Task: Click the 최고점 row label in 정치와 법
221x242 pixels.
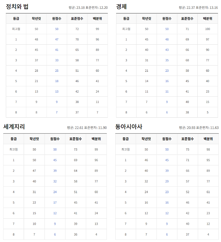Action: click(16, 29)
